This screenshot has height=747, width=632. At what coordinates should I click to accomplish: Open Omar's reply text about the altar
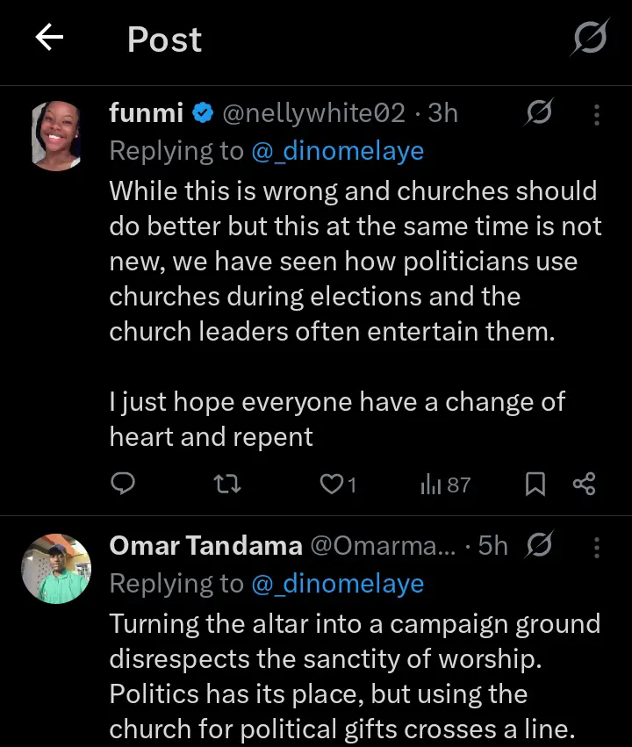[x=355, y=676]
